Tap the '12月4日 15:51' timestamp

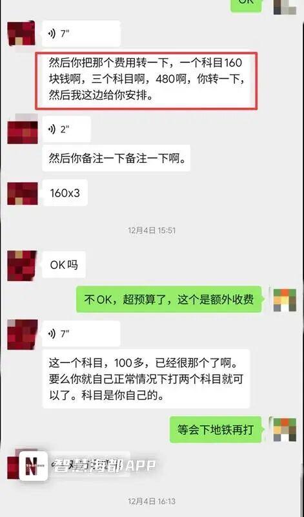(x=152, y=230)
